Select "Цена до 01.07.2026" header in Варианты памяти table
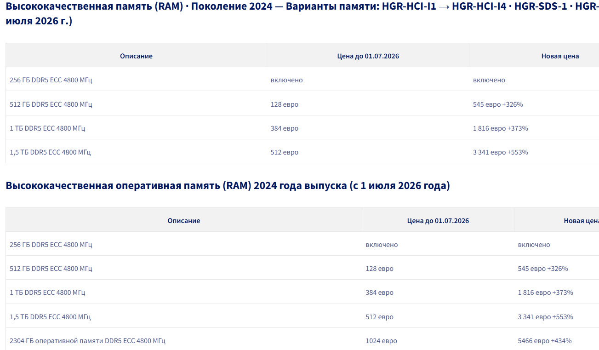Screen dimensions: 599x350 368,56
